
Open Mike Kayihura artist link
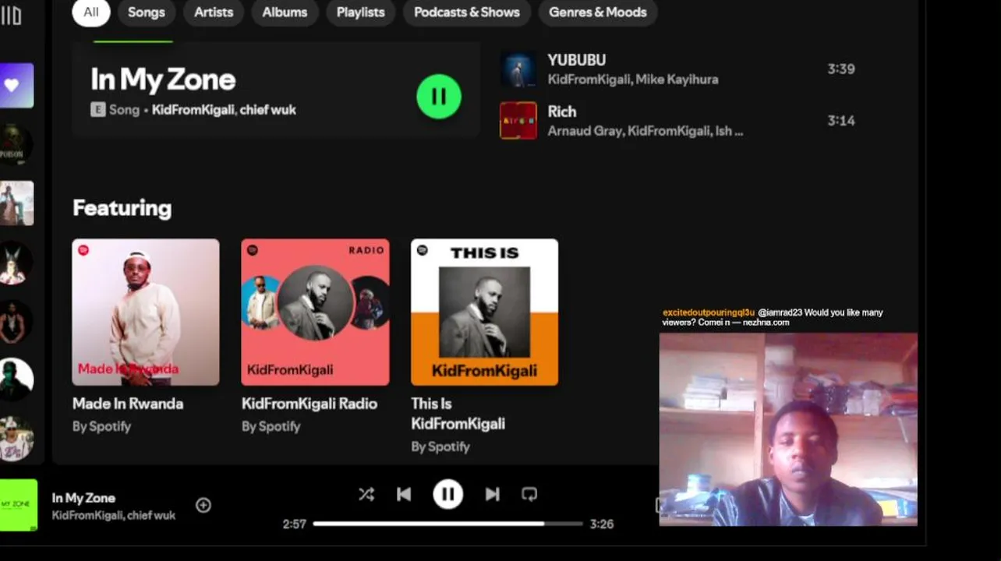[677, 79]
